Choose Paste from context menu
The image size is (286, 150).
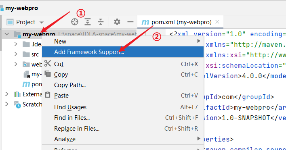[123, 96]
